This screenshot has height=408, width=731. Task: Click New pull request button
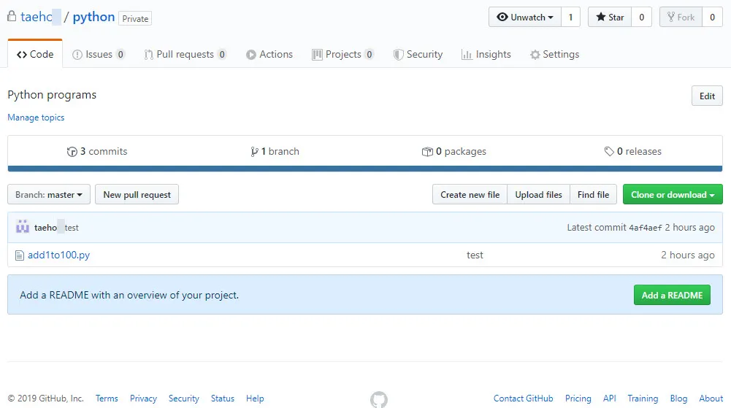pyautogui.click(x=137, y=194)
